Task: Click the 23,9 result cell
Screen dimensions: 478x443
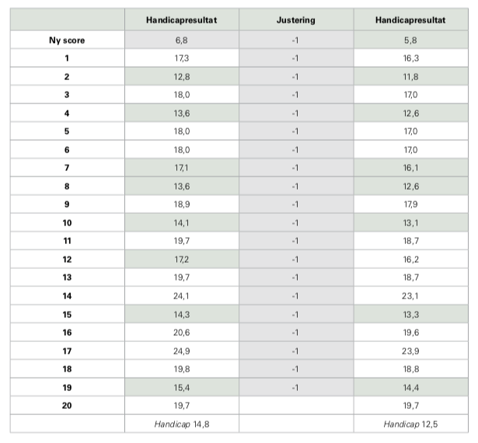Action: 410,351
